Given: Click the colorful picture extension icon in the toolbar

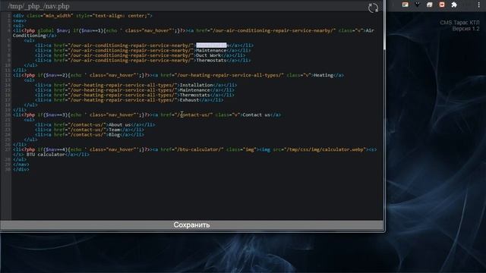Looking at the screenshot, I should [x=405, y=5].
